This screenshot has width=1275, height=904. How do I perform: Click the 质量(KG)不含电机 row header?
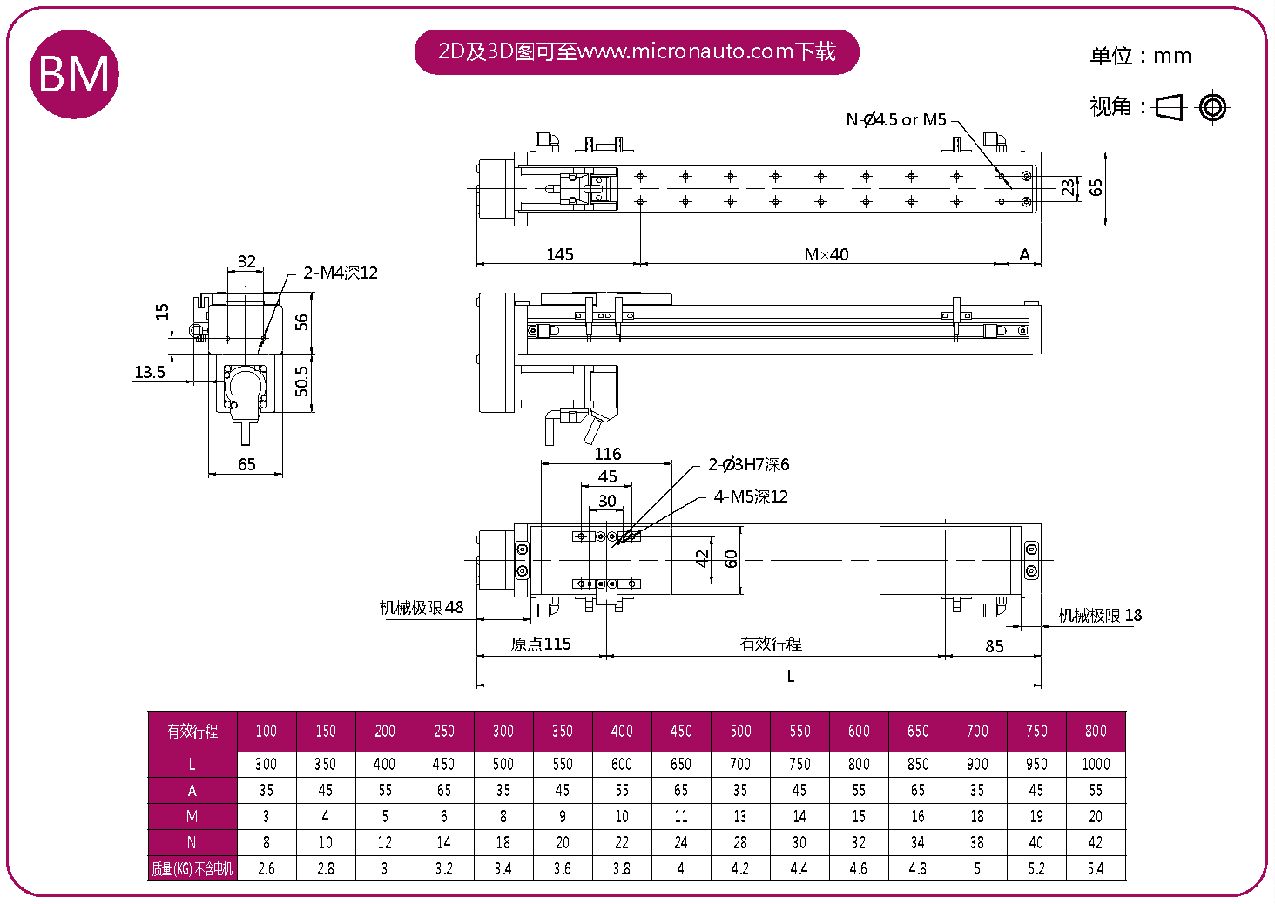click(x=192, y=869)
